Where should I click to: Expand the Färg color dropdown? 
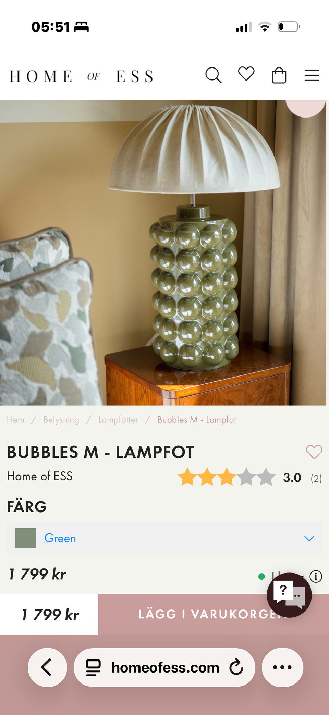pos(164,538)
